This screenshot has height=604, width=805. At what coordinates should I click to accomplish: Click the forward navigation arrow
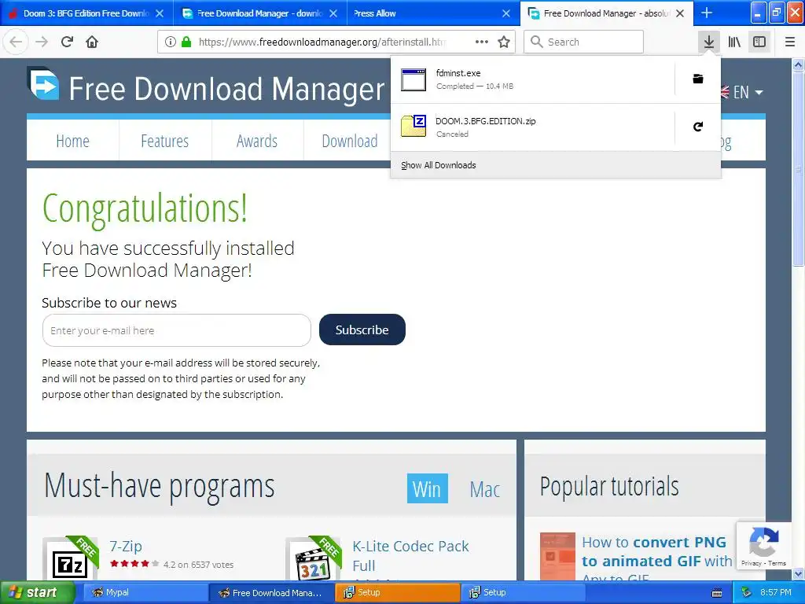[x=42, y=42]
